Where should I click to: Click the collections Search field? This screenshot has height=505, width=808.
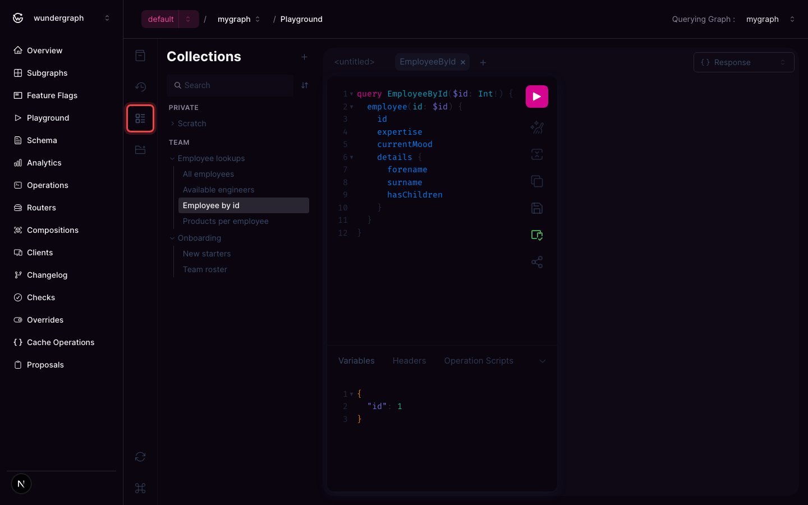pos(230,85)
